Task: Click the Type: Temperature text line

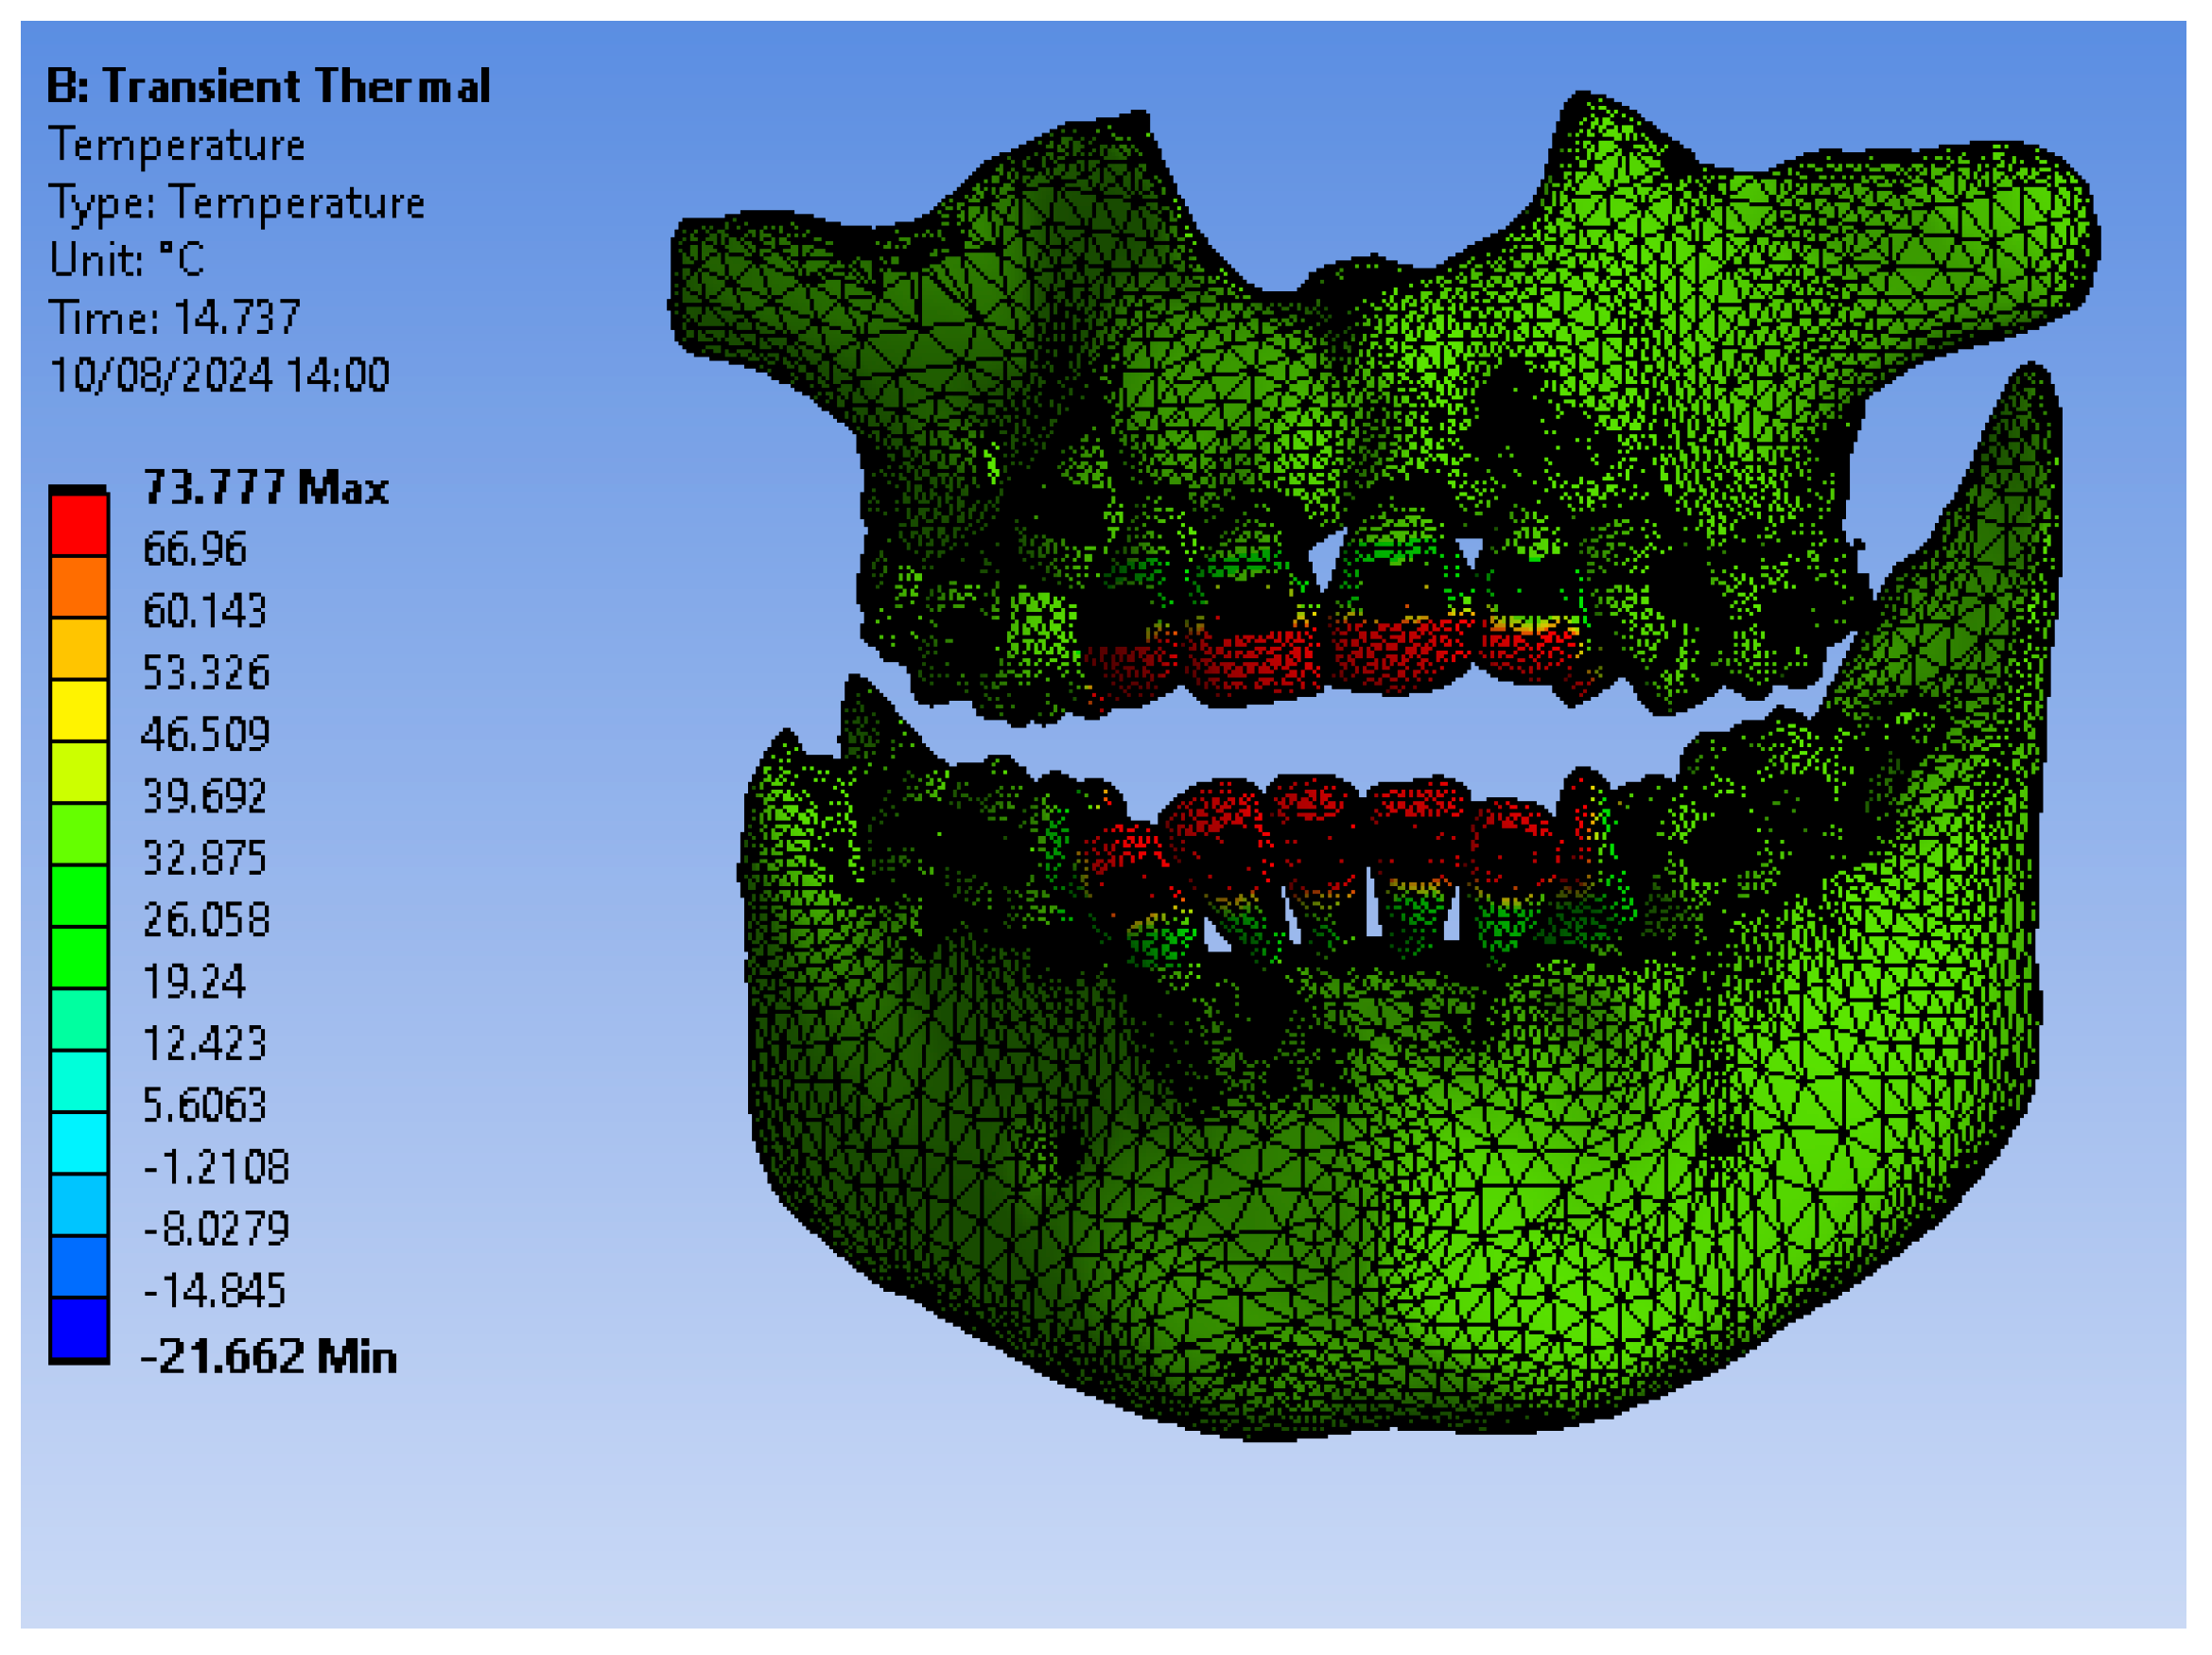Action: [236, 202]
